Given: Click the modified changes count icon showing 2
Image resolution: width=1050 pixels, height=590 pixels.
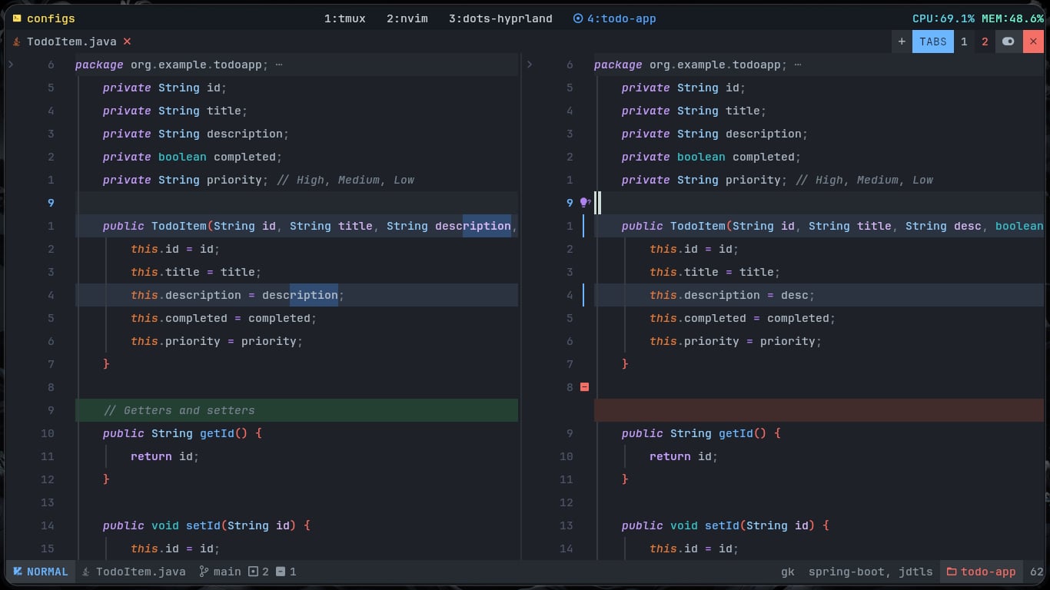Looking at the screenshot, I should [x=253, y=572].
